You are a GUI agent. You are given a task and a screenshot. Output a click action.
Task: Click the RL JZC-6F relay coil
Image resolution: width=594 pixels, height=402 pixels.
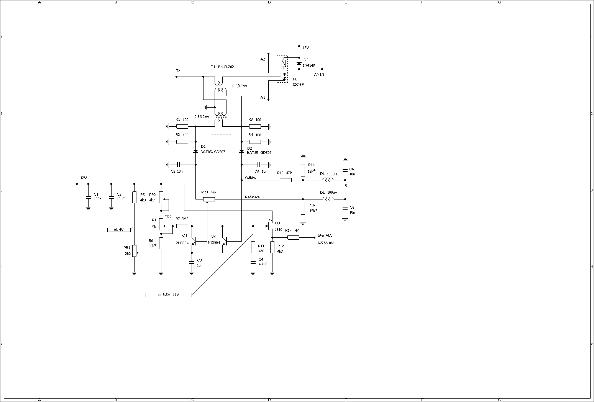click(284, 63)
